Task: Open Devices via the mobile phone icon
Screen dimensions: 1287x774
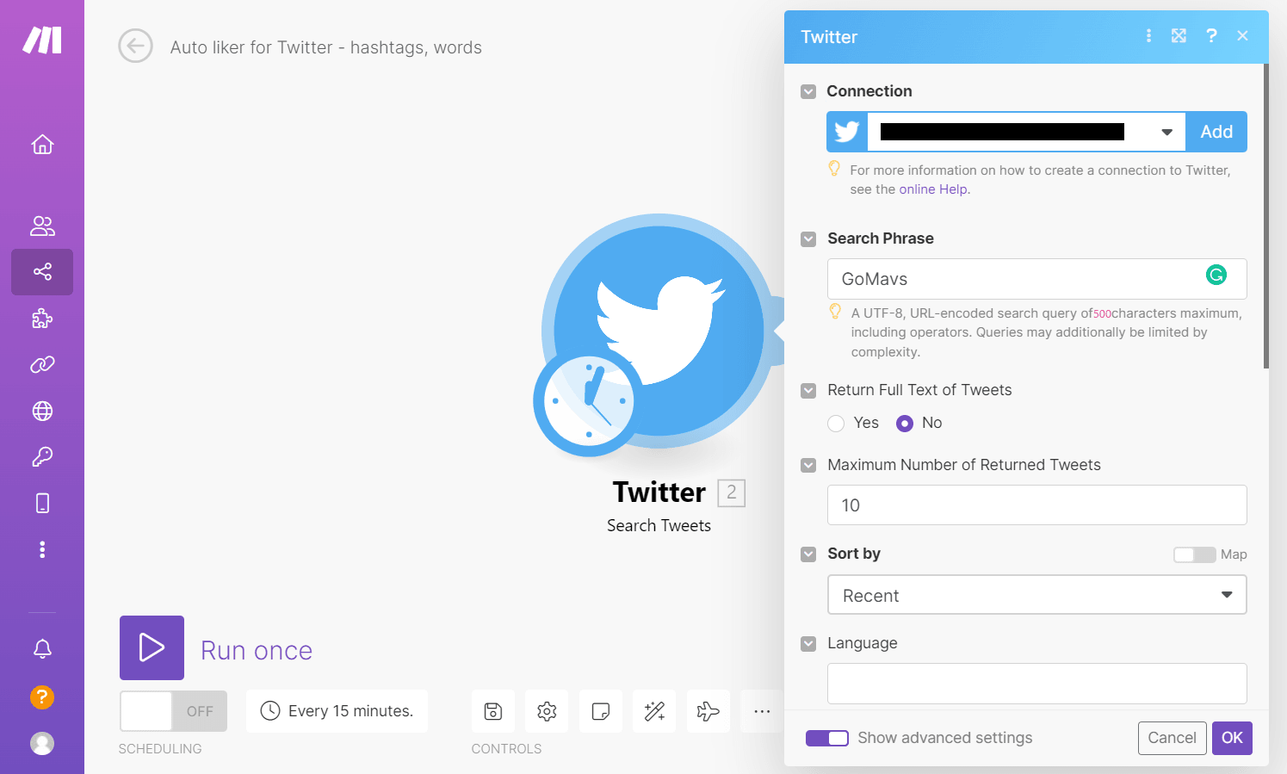Action: (41, 503)
